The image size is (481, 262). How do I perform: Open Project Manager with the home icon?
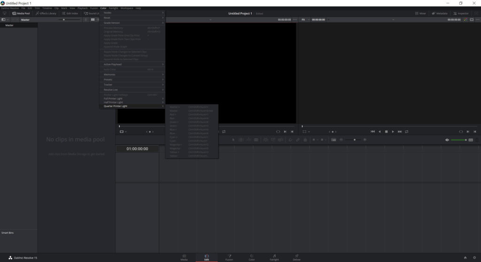pos(465,258)
